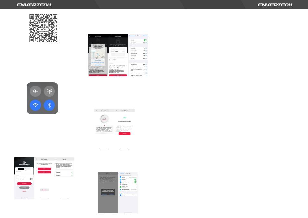Tap back arrow on the Connect Device screen
308x218 pixels.
(x=96, y=111)
